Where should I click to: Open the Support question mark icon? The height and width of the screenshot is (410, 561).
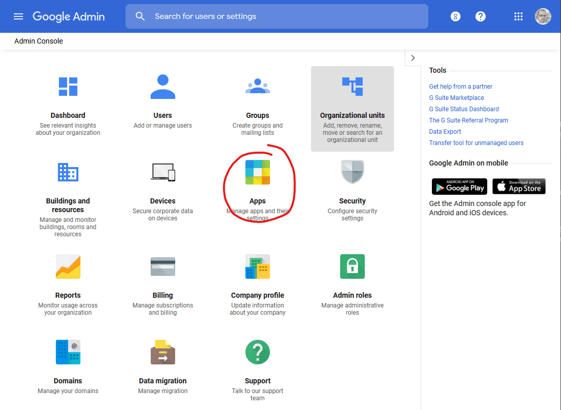tap(257, 352)
